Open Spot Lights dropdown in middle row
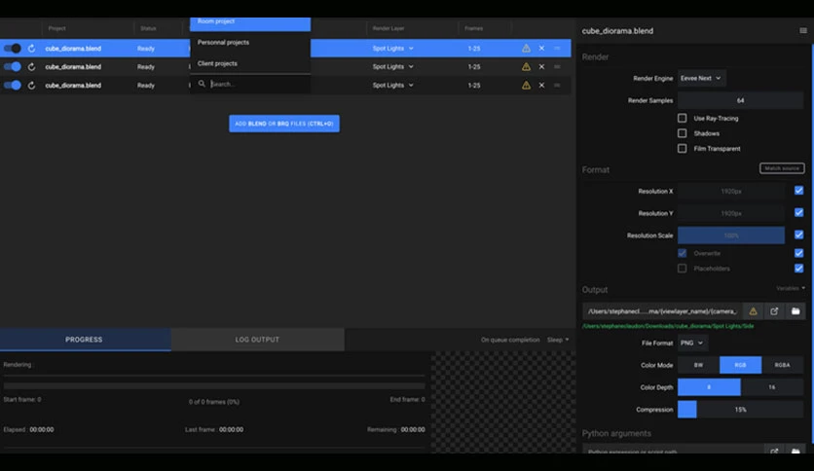 point(393,66)
